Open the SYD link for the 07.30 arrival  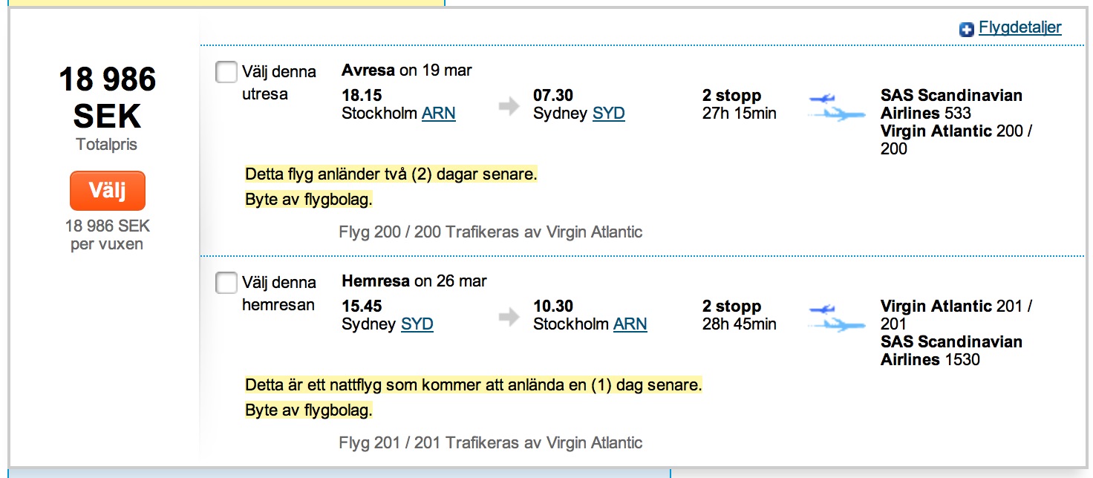608,114
